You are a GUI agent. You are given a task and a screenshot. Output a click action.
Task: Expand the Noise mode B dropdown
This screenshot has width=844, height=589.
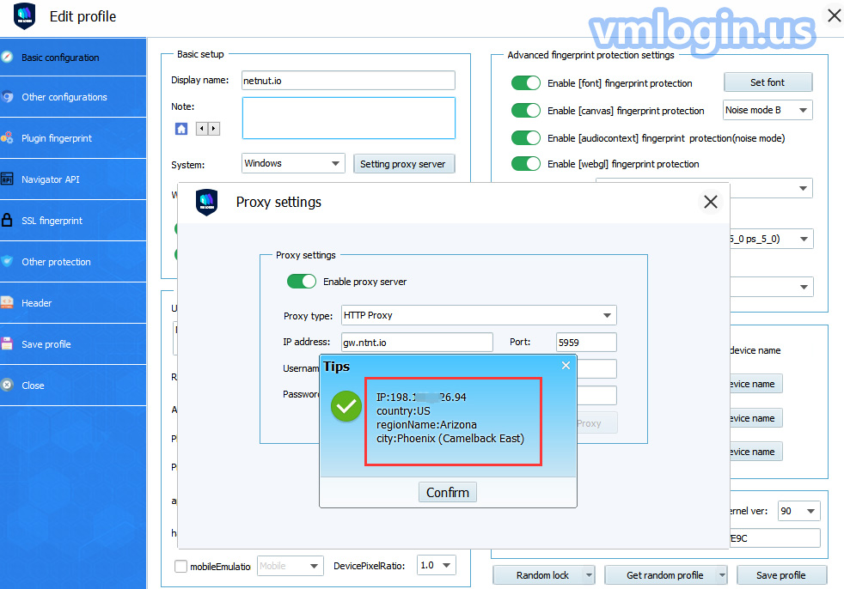[768, 110]
